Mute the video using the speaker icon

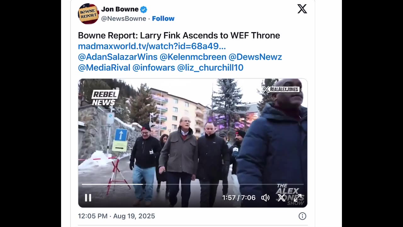[x=265, y=198]
